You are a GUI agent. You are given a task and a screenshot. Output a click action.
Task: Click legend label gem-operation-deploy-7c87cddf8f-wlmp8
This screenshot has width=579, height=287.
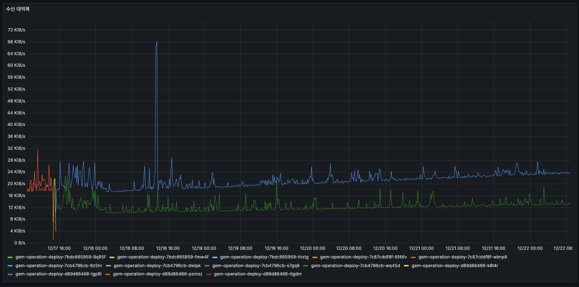(x=463, y=257)
